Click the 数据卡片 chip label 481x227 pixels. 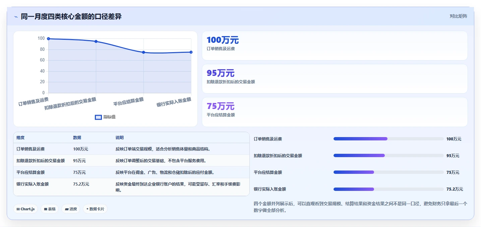(97, 209)
